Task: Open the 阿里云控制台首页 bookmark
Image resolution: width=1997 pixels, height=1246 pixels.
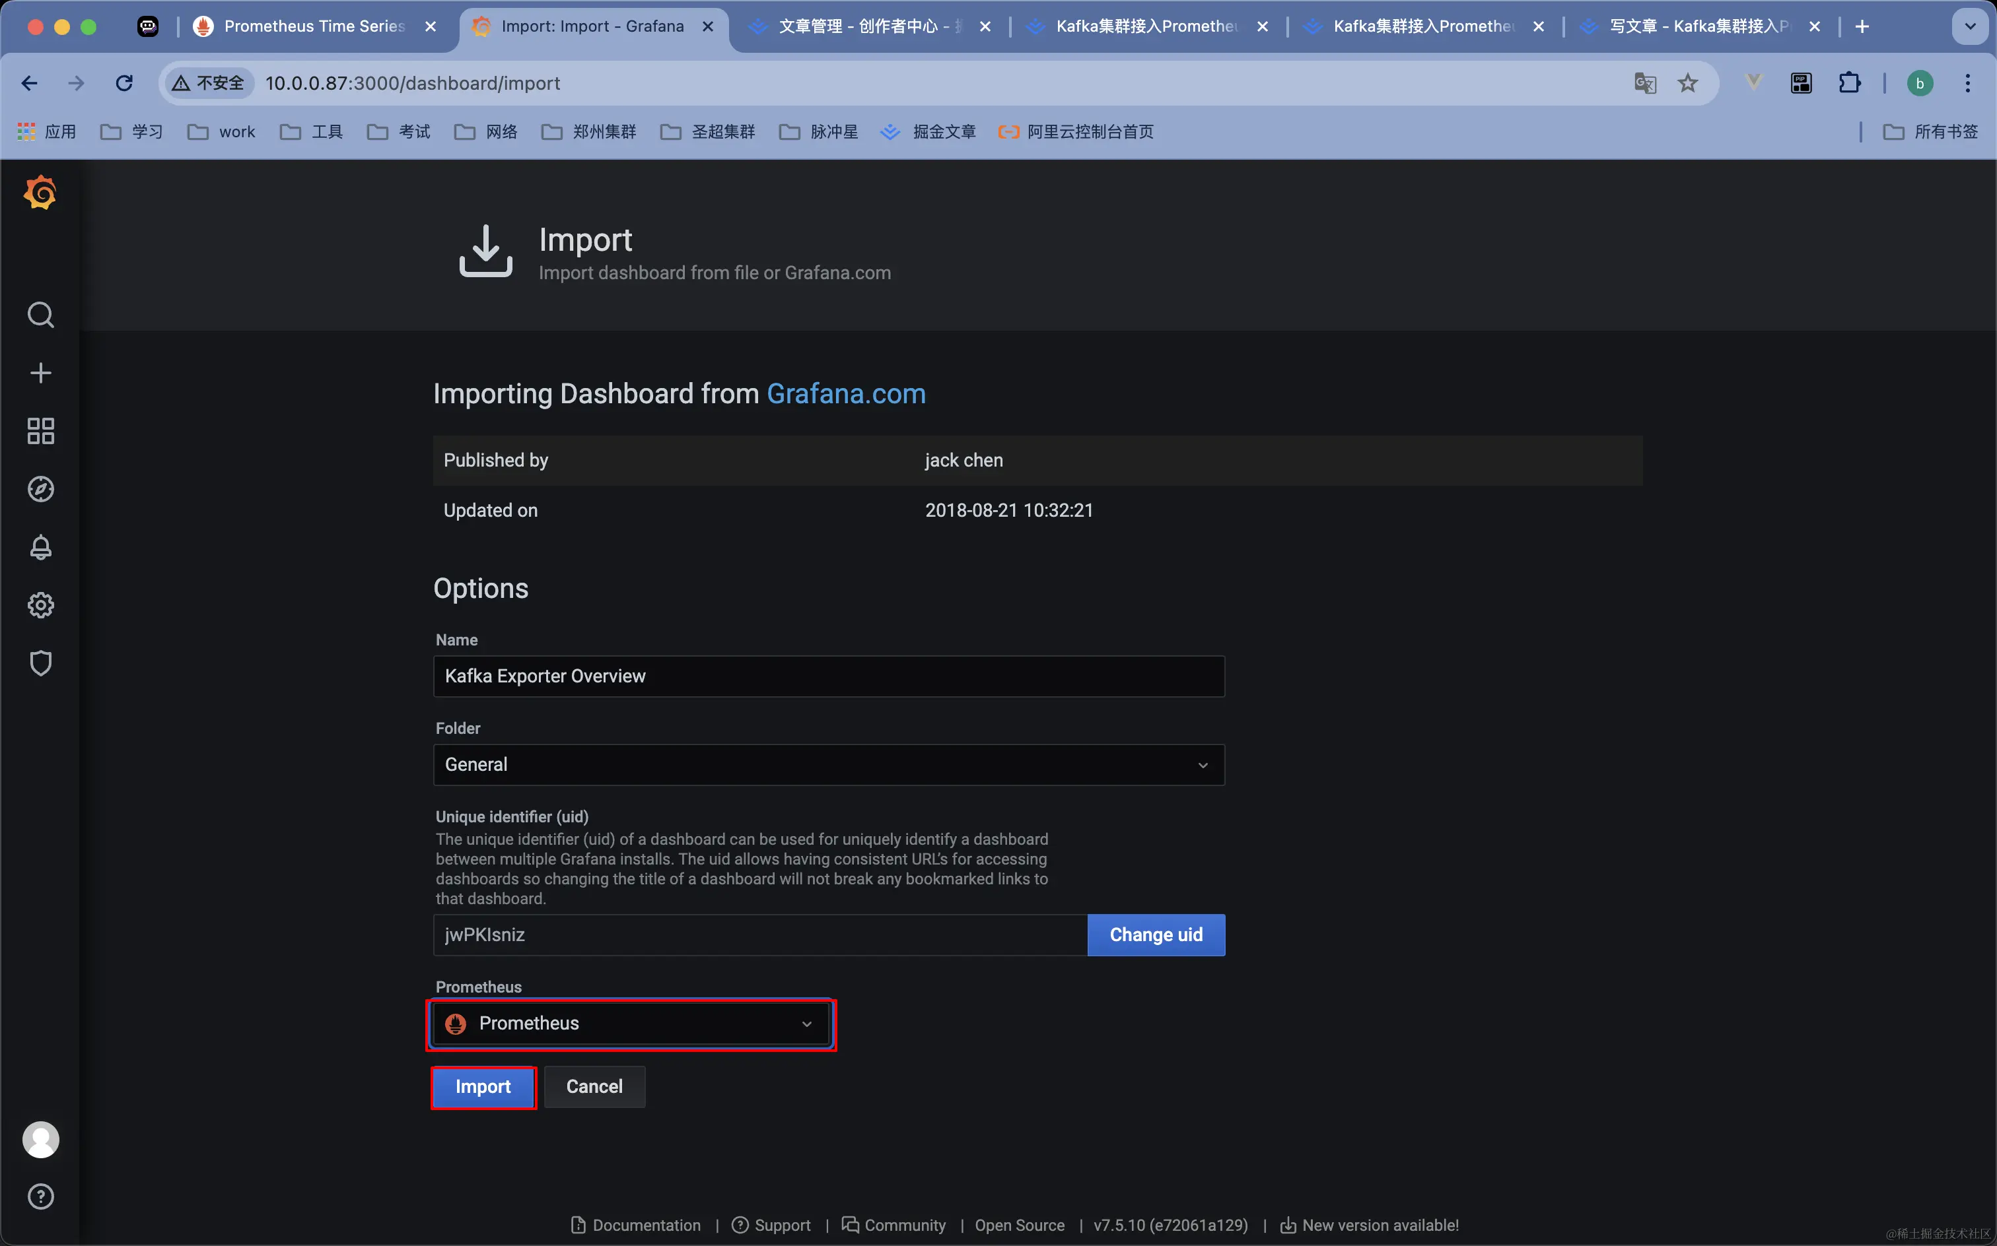Action: coord(1076,132)
